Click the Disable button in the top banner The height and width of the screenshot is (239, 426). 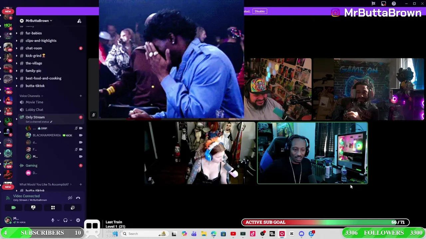(260, 11)
